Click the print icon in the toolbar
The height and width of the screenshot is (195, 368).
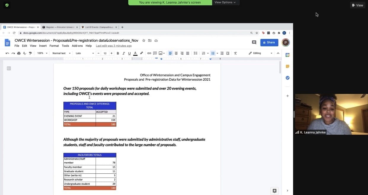point(19,53)
